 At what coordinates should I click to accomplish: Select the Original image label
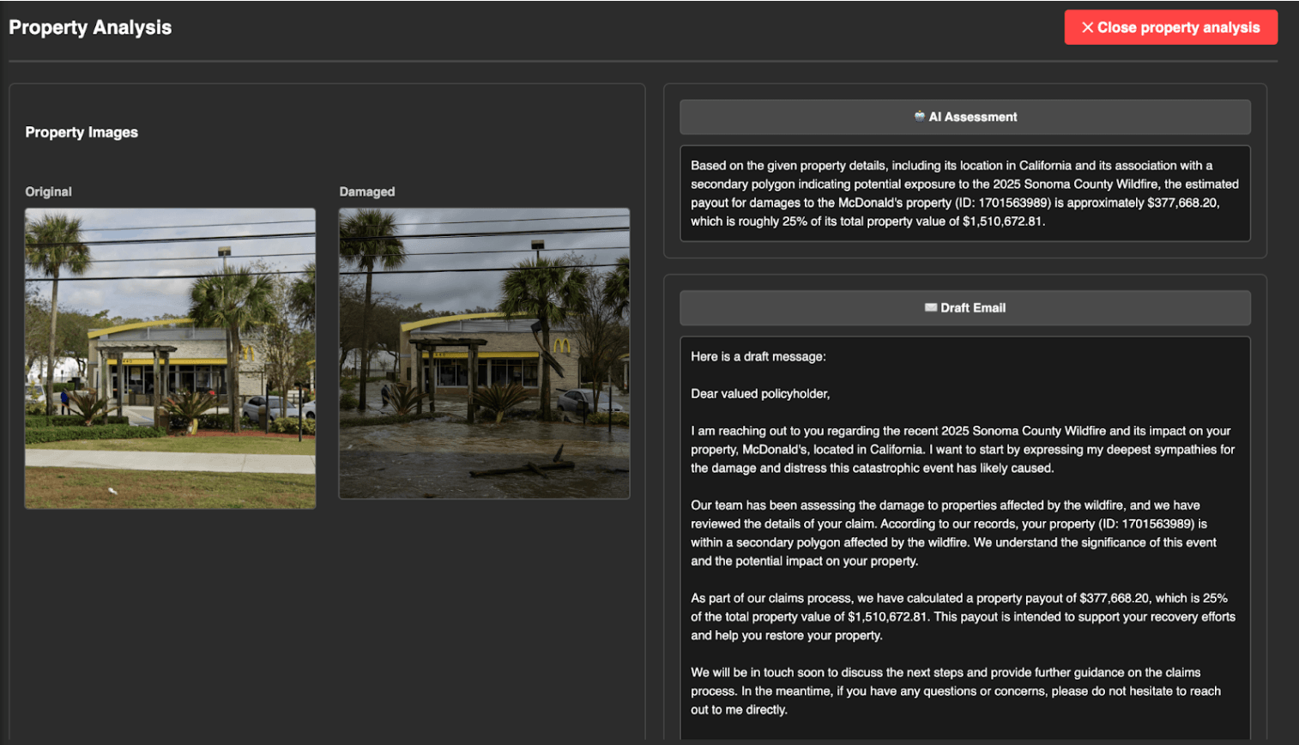click(x=48, y=191)
